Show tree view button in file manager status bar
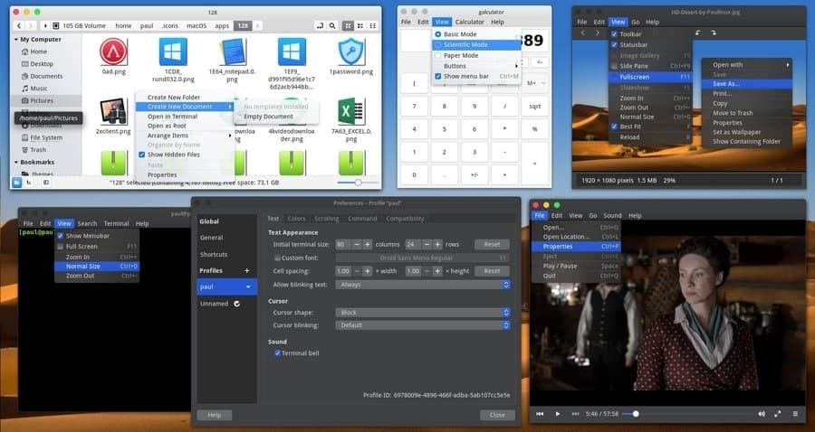Screen dimensions: 815x432 (x=30, y=183)
